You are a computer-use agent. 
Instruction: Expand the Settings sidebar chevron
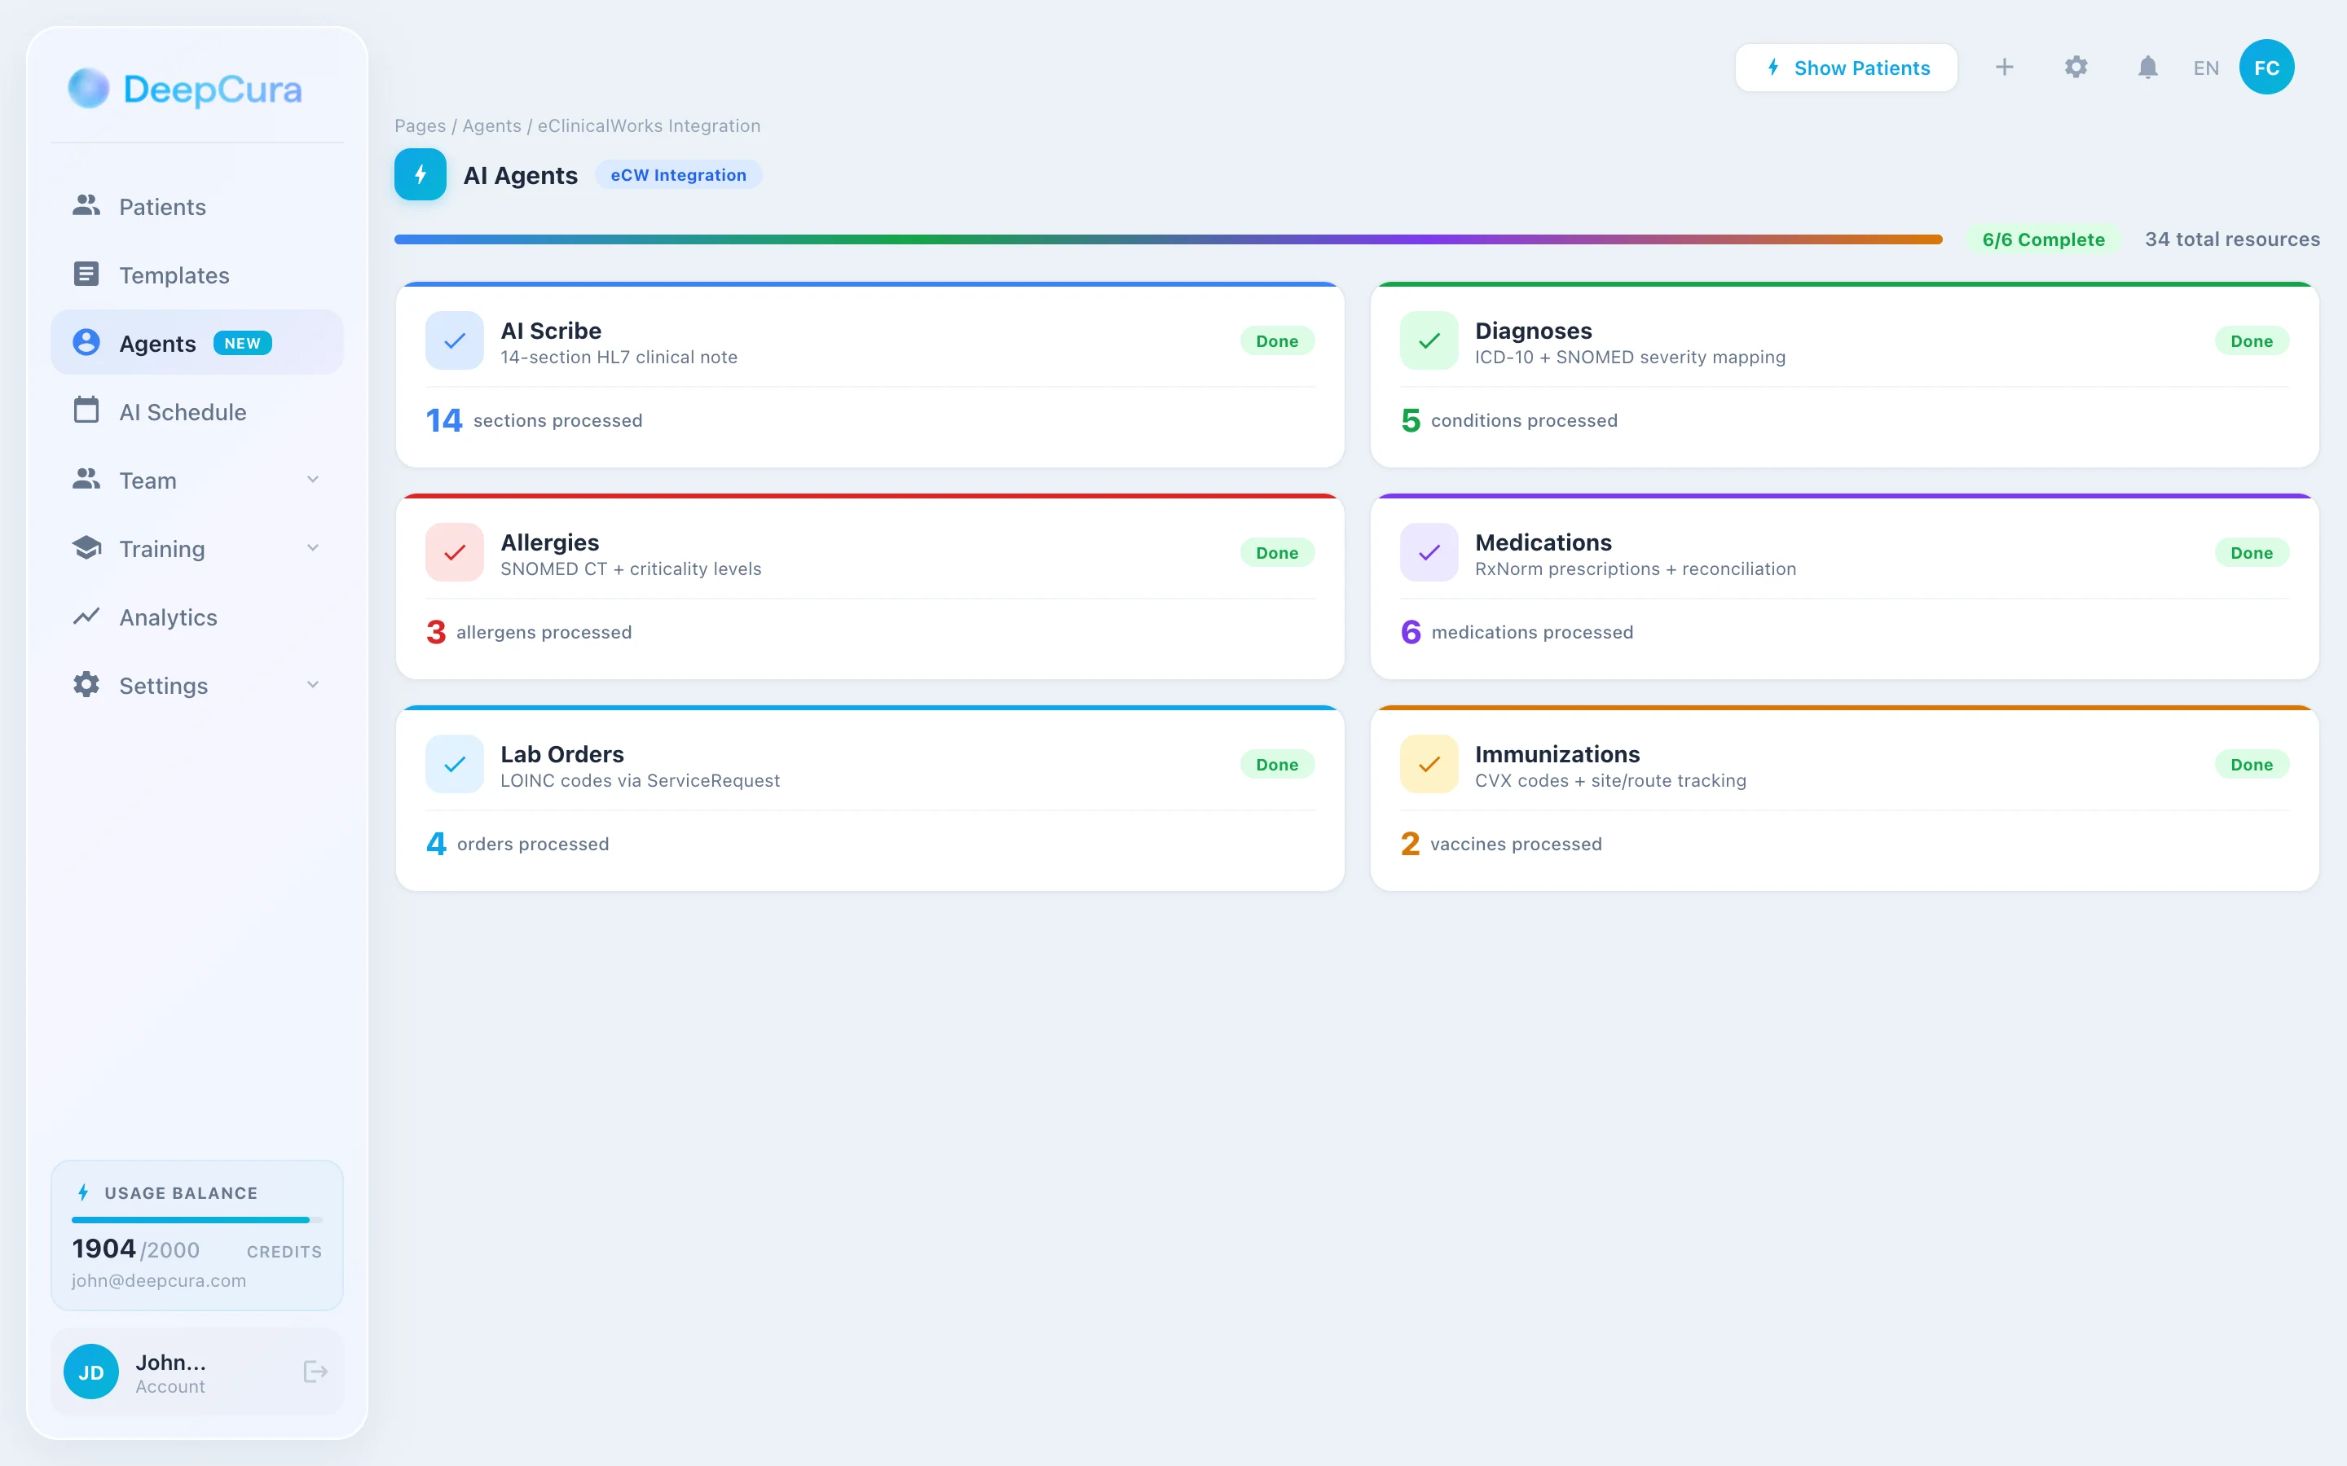click(x=312, y=684)
